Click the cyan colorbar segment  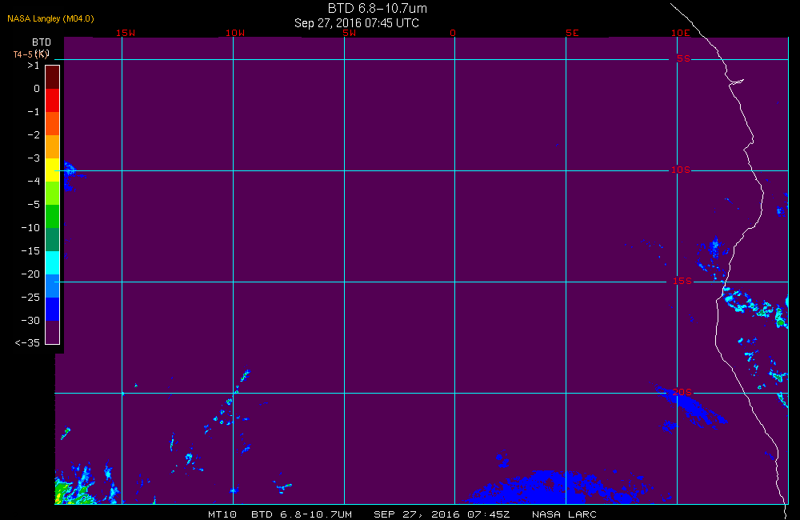53,263
